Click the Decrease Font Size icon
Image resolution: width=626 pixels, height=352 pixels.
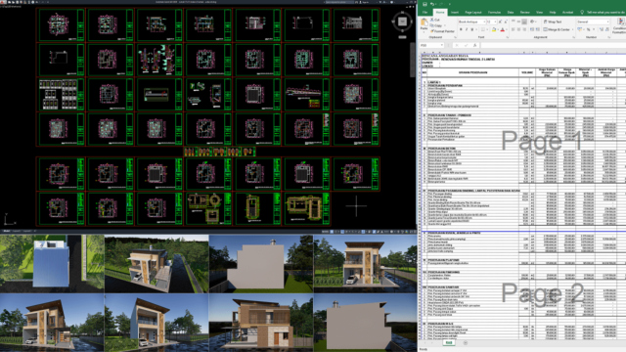click(x=506, y=22)
